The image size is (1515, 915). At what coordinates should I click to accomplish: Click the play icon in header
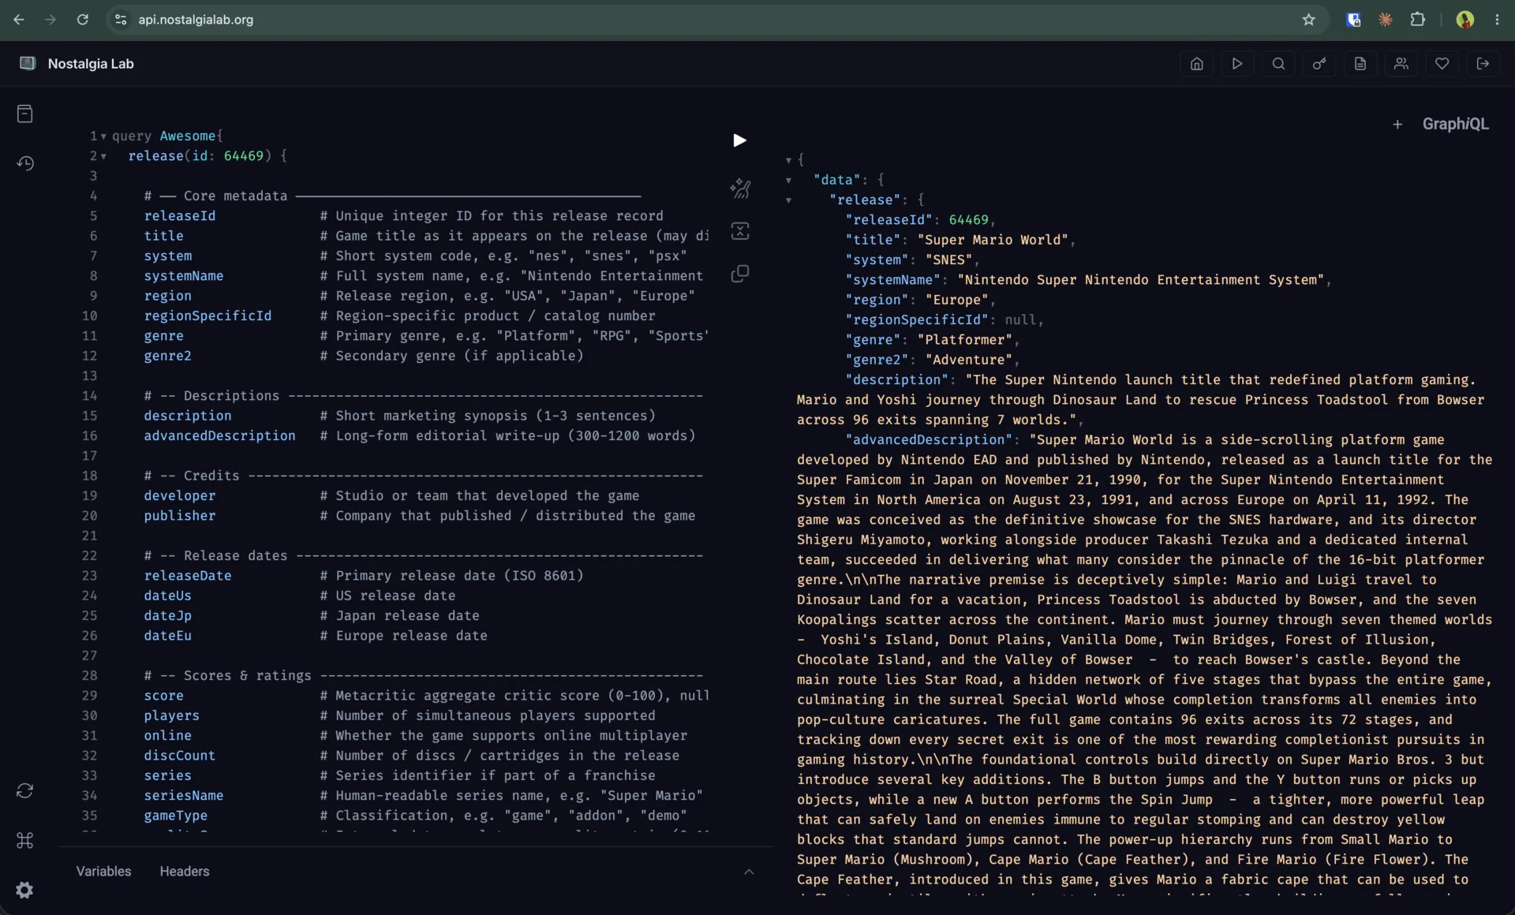point(1237,64)
